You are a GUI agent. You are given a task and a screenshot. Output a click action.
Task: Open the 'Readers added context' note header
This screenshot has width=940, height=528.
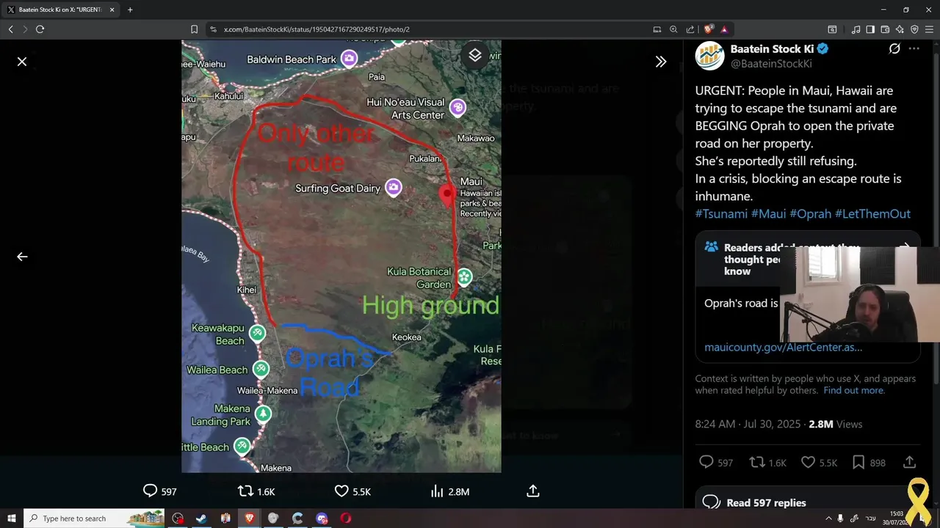[x=808, y=259]
